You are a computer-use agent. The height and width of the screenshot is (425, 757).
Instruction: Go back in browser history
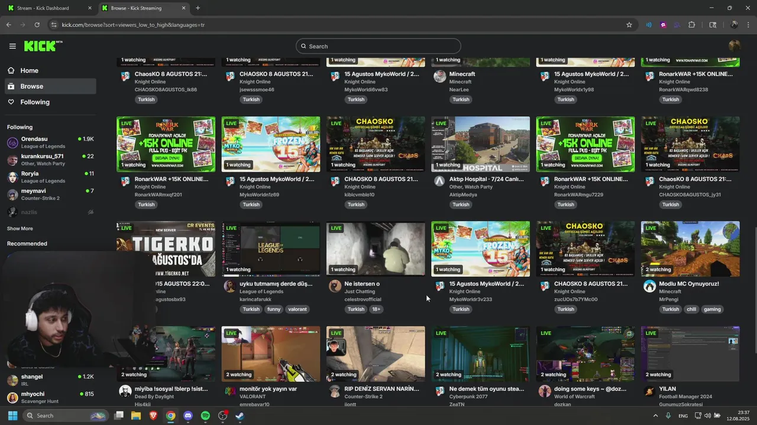click(9, 25)
